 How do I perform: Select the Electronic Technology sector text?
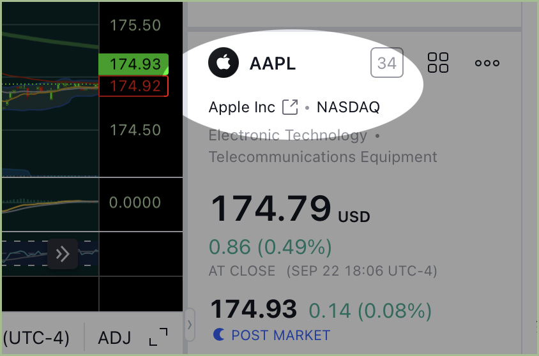[288, 135]
